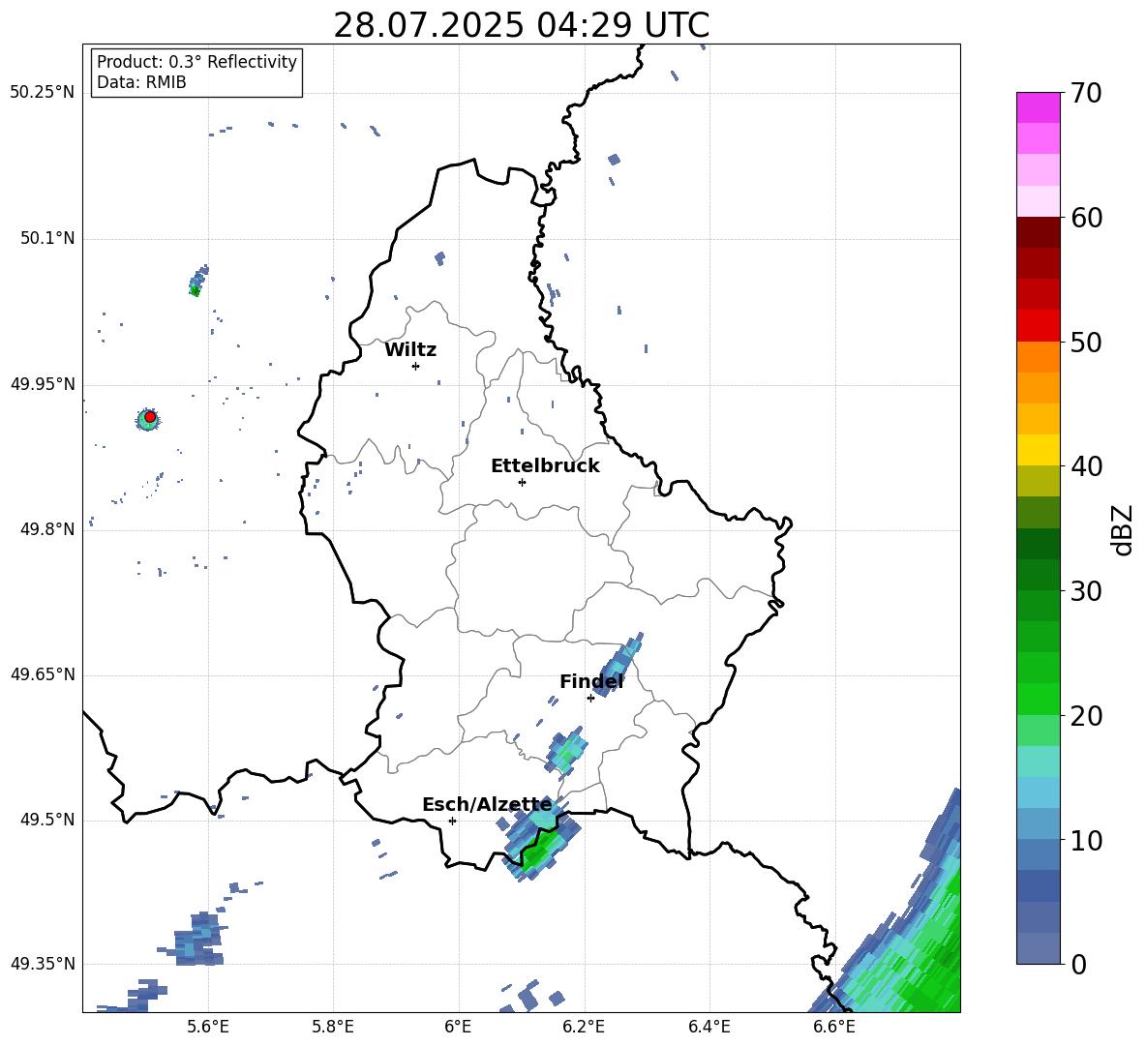Click the 6.6°E longitude label
This screenshot has width=1146, height=1046.
[834, 1027]
